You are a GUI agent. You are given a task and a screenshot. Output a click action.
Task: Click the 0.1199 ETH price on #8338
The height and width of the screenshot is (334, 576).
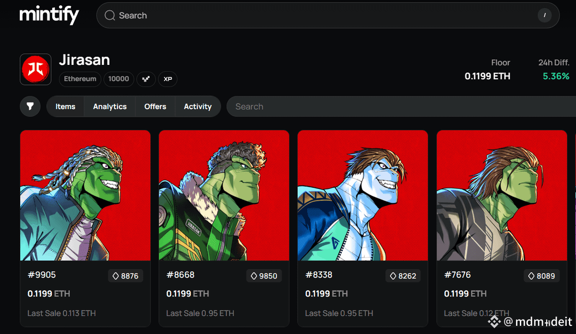tap(326, 294)
